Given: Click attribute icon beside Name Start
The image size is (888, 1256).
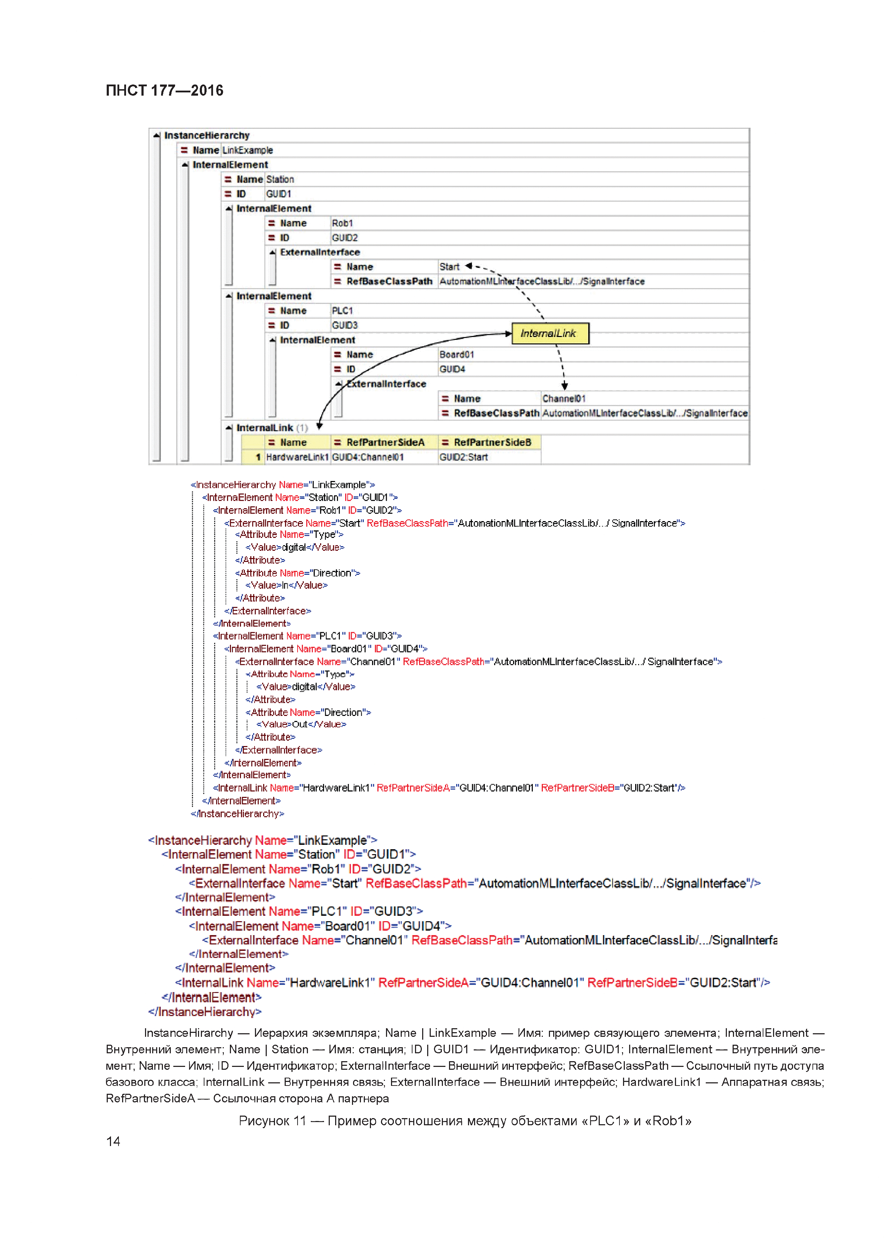Looking at the screenshot, I should (338, 267).
